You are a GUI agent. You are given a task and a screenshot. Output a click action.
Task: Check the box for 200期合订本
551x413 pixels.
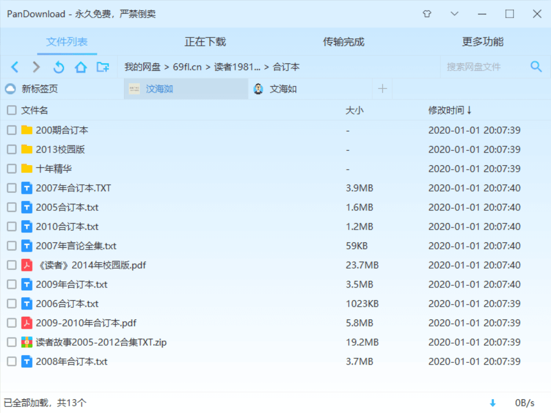pyautogui.click(x=12, y=131)
